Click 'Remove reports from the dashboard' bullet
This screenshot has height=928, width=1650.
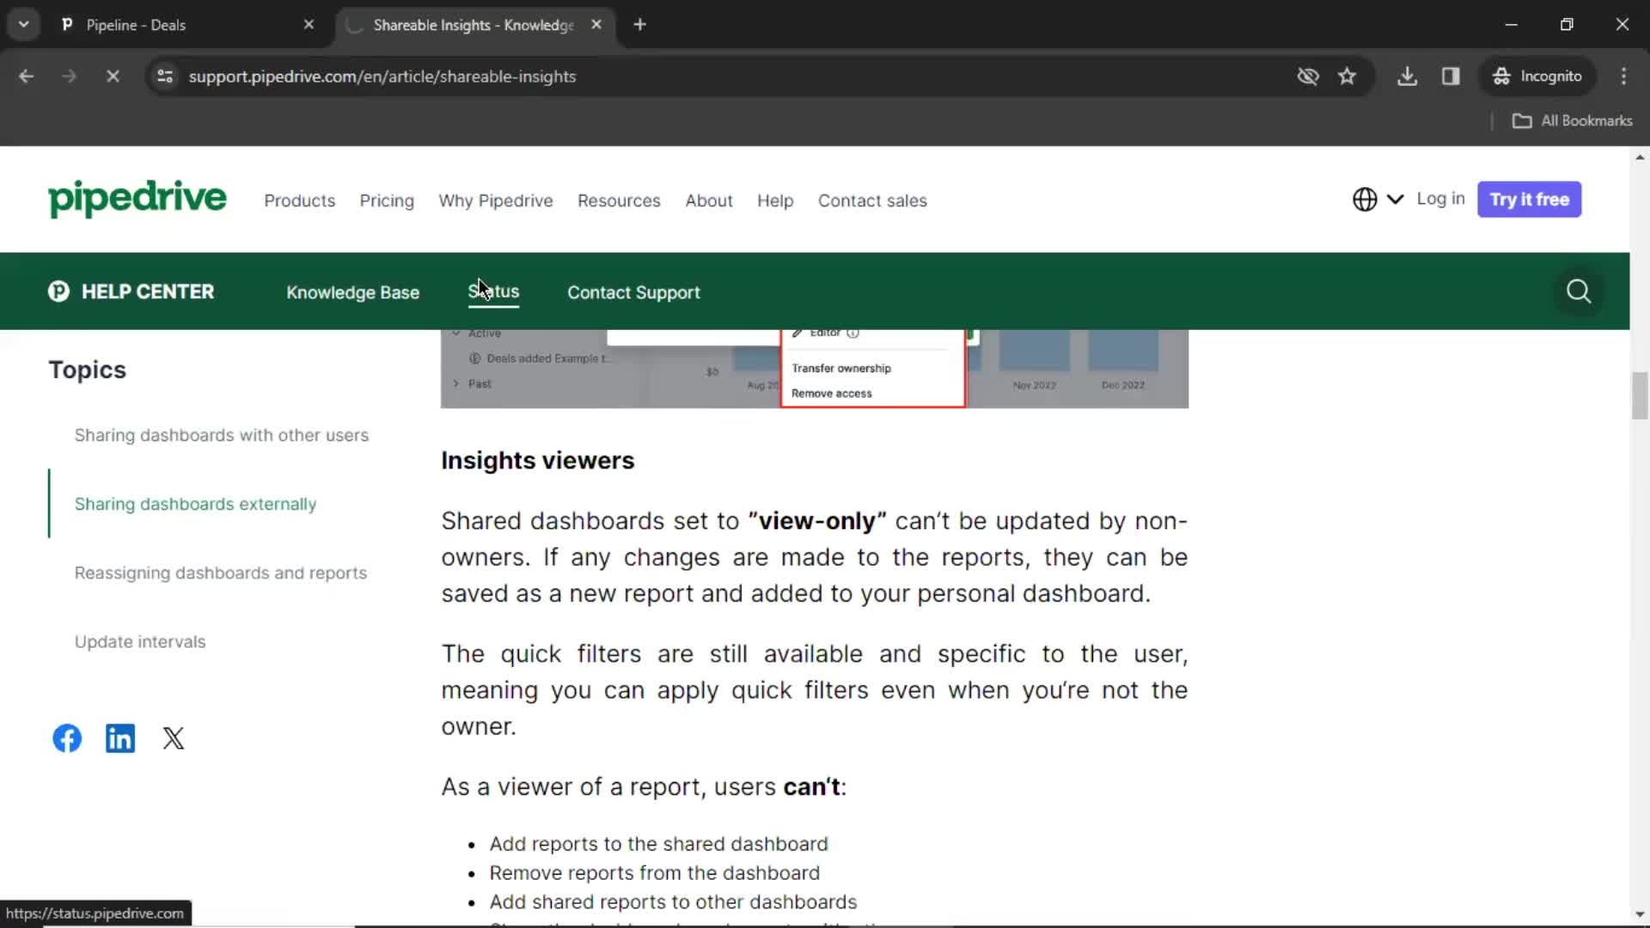654,873
